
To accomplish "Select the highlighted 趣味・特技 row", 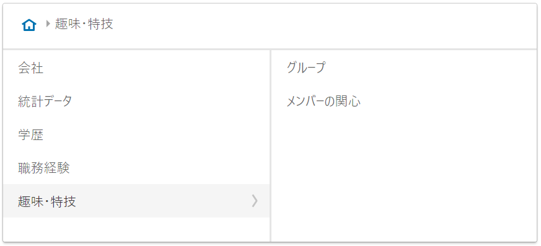I will point(136,201).
